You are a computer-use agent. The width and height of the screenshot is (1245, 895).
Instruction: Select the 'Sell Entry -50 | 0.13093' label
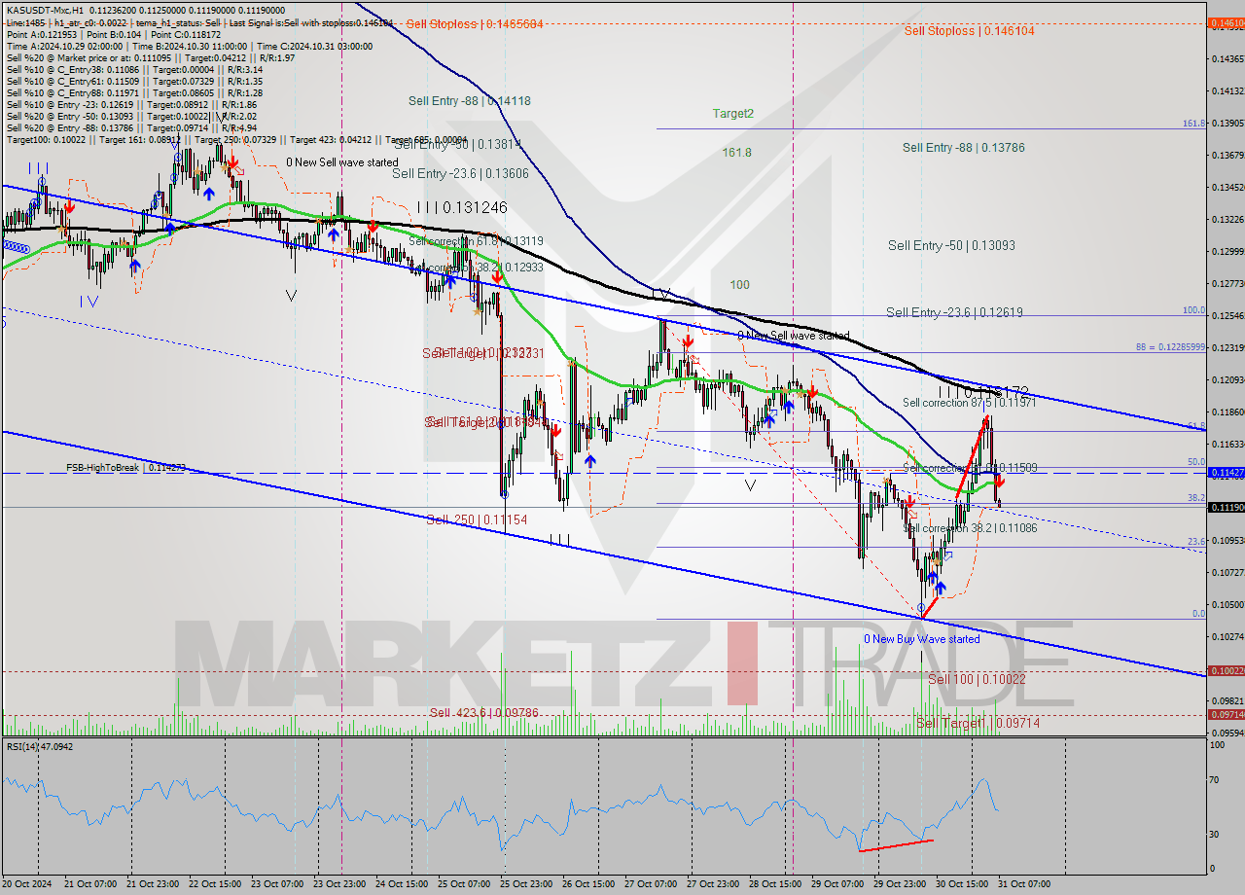point(951,246)
